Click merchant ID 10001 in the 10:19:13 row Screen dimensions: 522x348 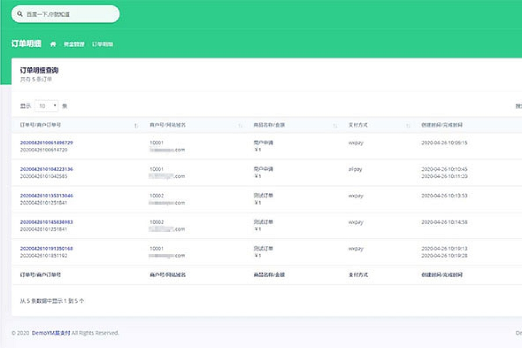[157, 248]
